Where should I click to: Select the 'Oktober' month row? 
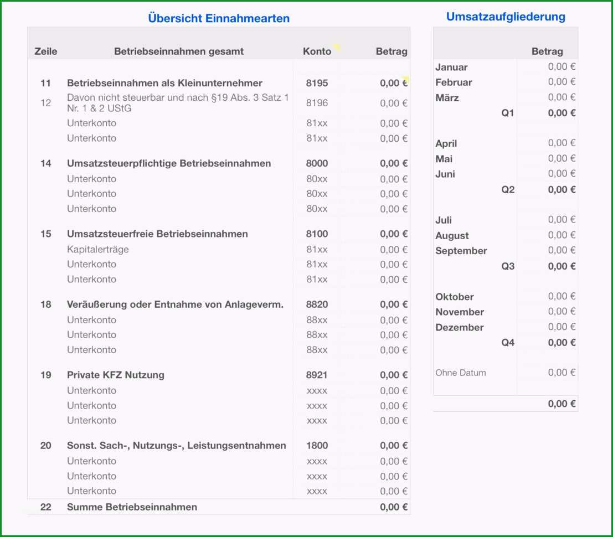click(x=506, y=297)
